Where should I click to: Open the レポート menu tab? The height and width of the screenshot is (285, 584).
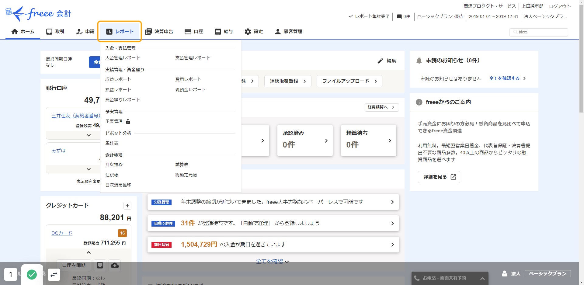(x=120, y=32)
